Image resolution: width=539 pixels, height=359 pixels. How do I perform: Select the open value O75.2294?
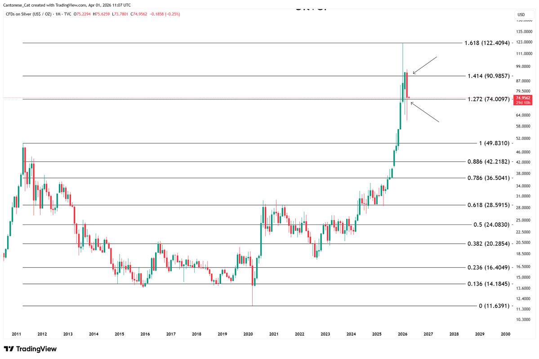tap(82, 14)
